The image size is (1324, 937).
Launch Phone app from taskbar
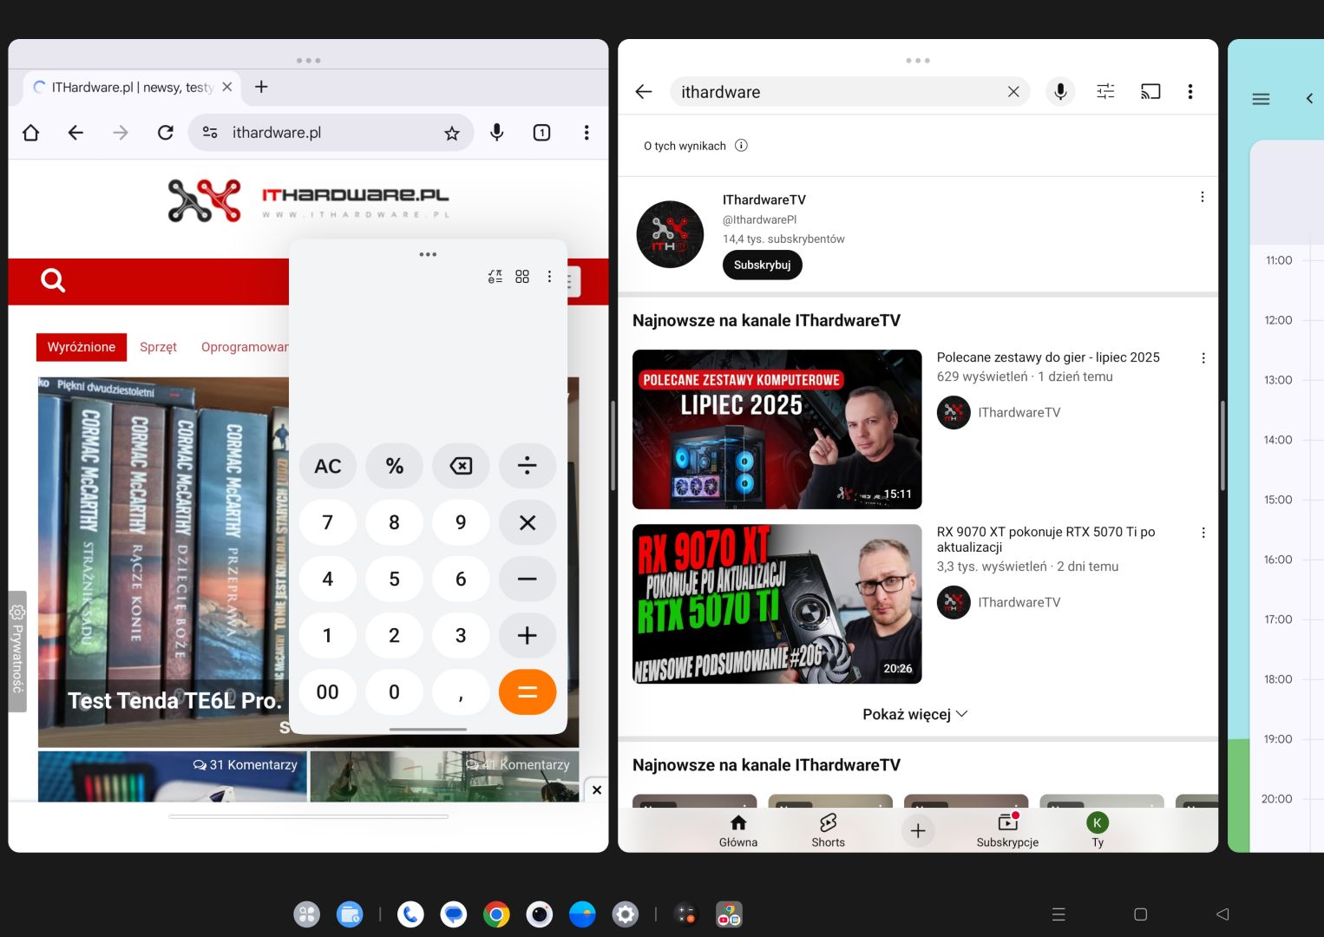pyautogui.click(x=410, y=914)
